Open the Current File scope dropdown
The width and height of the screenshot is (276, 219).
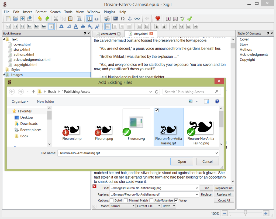tap(148, 206)
